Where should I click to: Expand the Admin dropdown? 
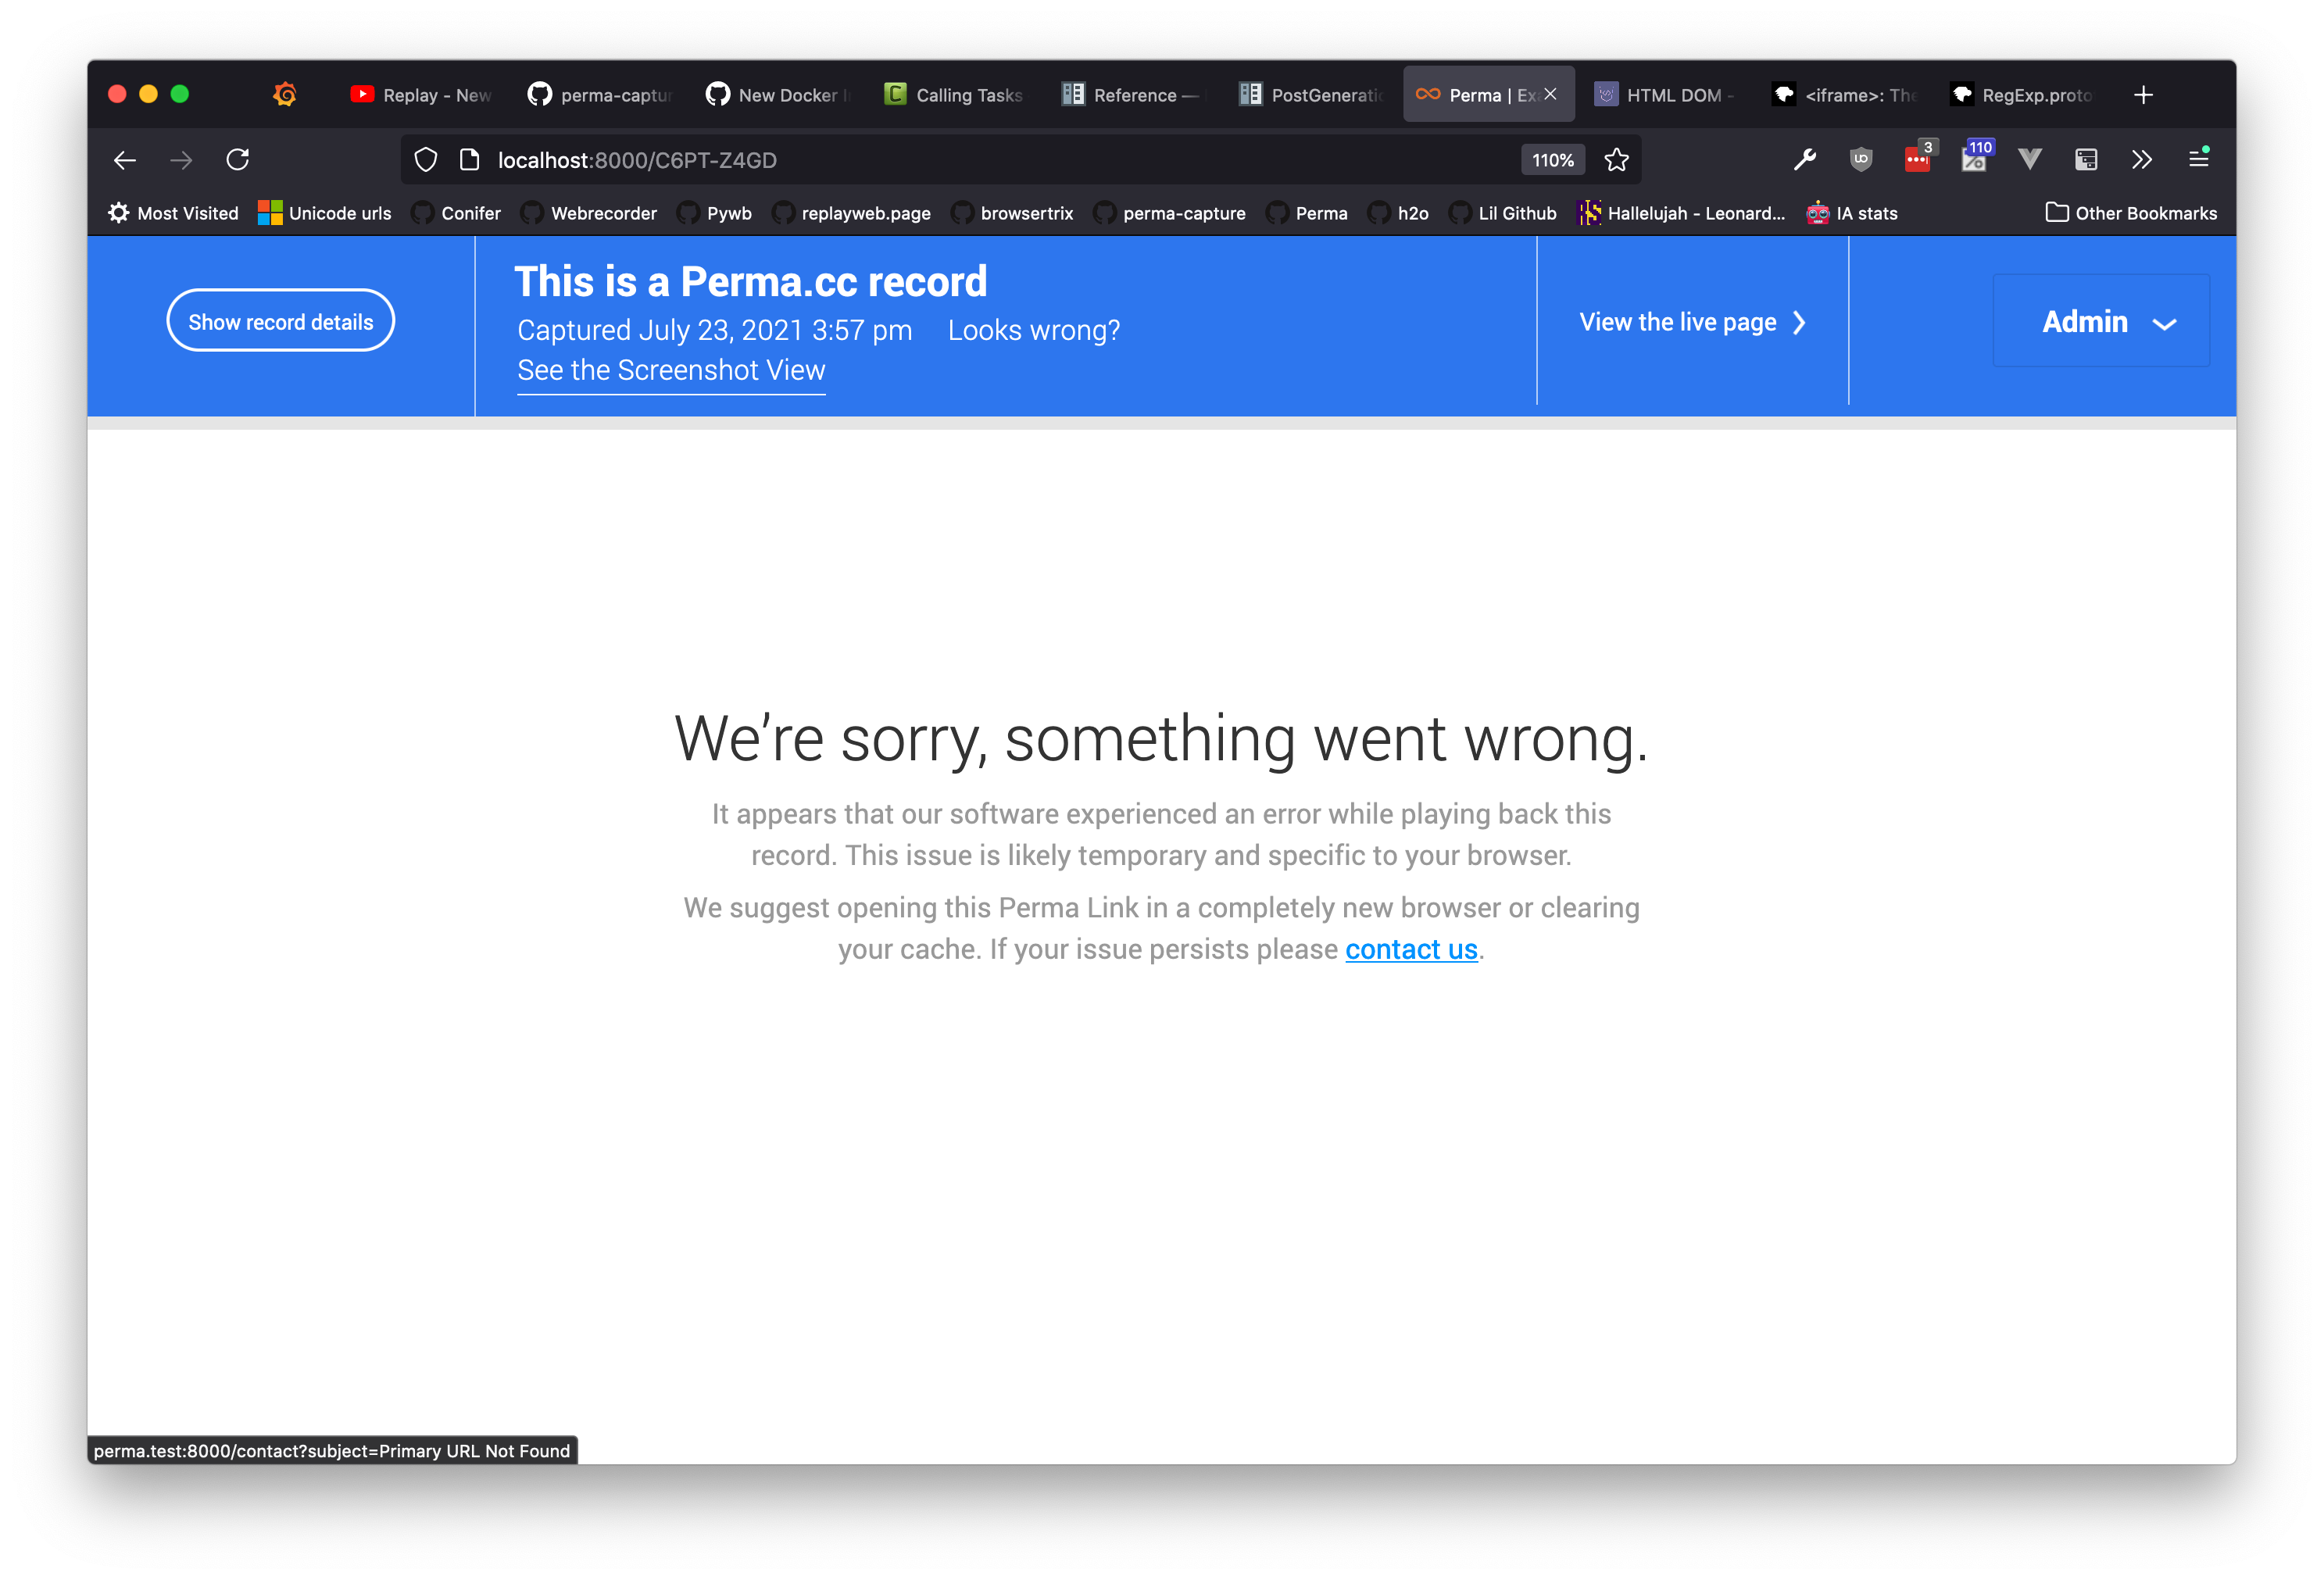2101,321
